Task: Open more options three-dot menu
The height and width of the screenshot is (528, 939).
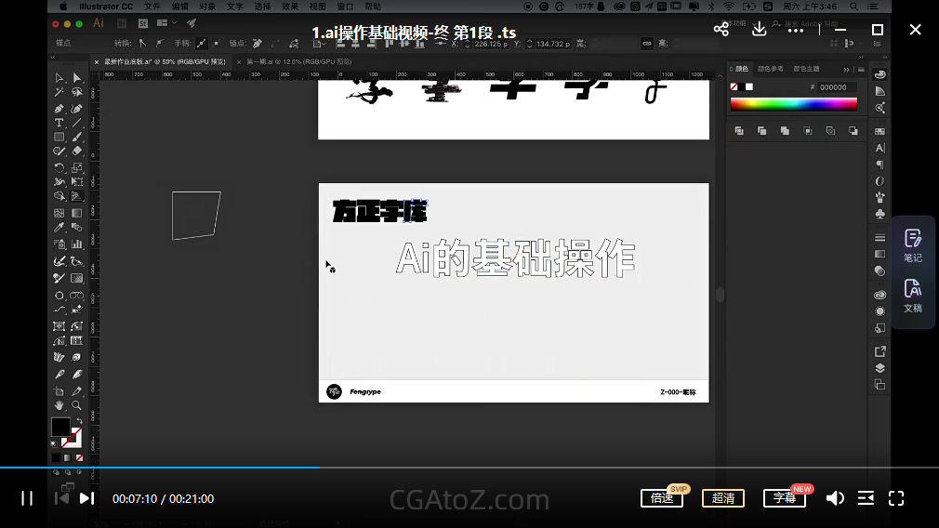Action: tap(796, 30)
